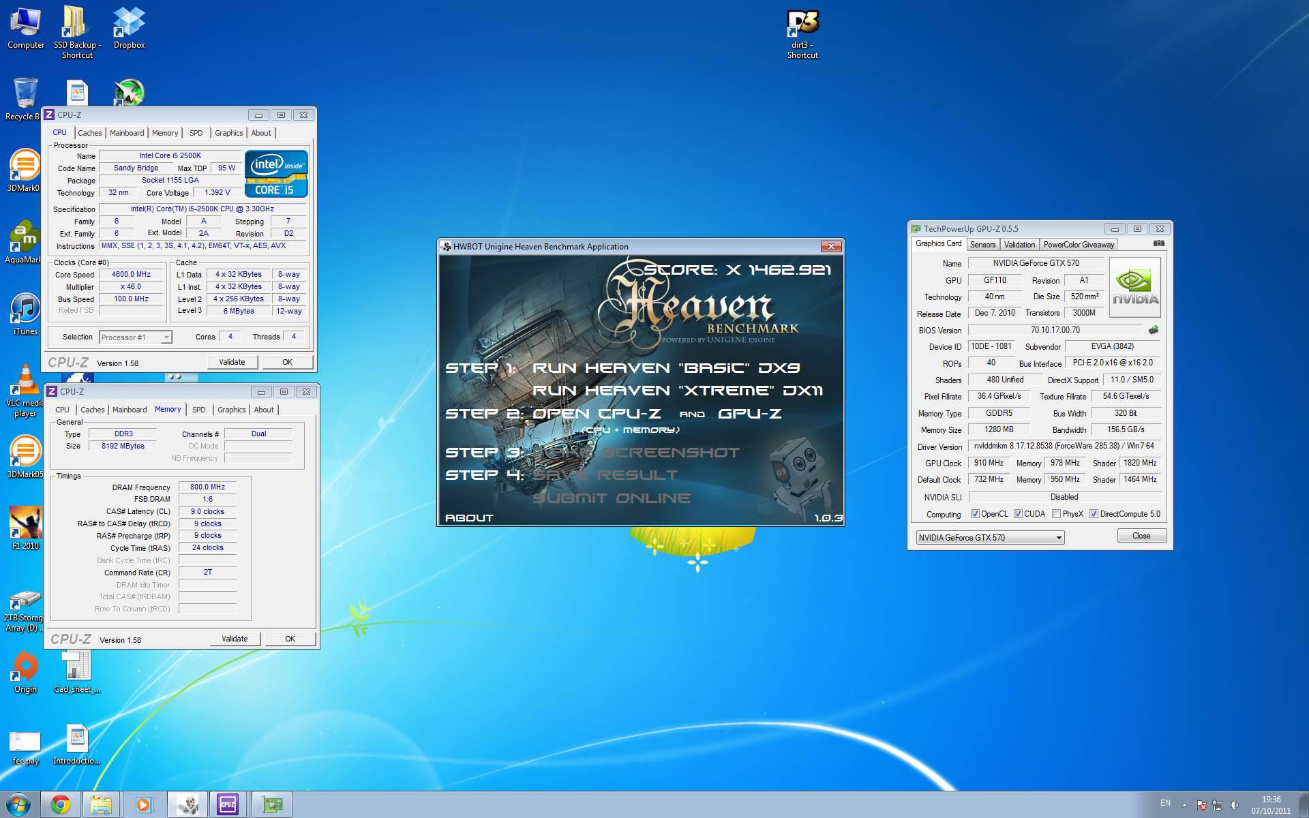Open the Recycle Bin icon
Image resolution: width=1309 pixels, height=818 pixels.
[24, 99]
